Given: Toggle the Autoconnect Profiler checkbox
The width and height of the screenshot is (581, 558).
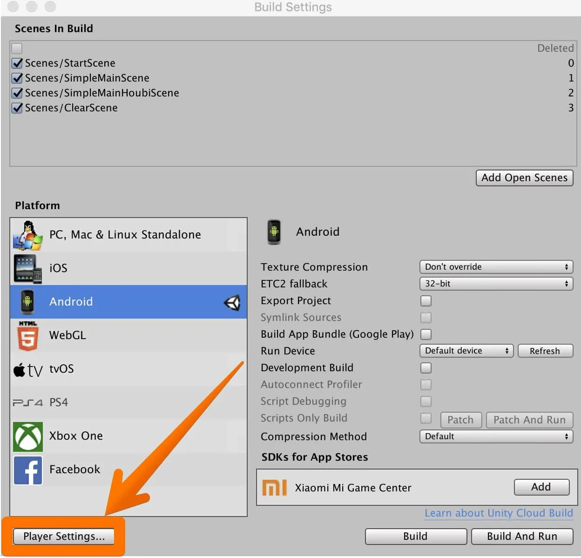Looking at the screenshot, I should pos(426,385).
